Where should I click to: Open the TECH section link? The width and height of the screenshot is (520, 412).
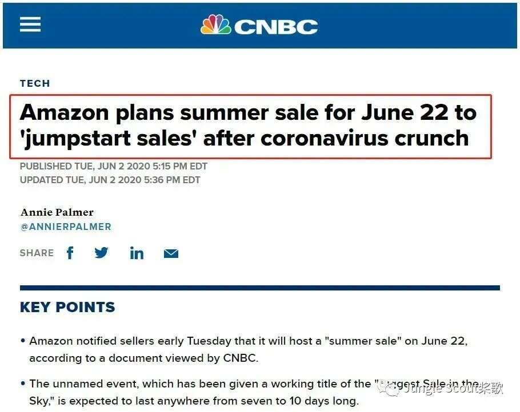tap(35, 83)
